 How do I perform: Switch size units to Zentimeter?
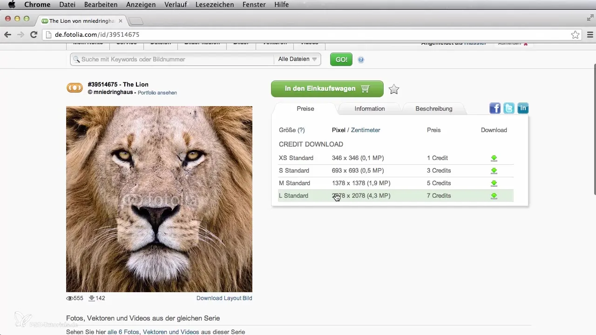click(366, 130)
